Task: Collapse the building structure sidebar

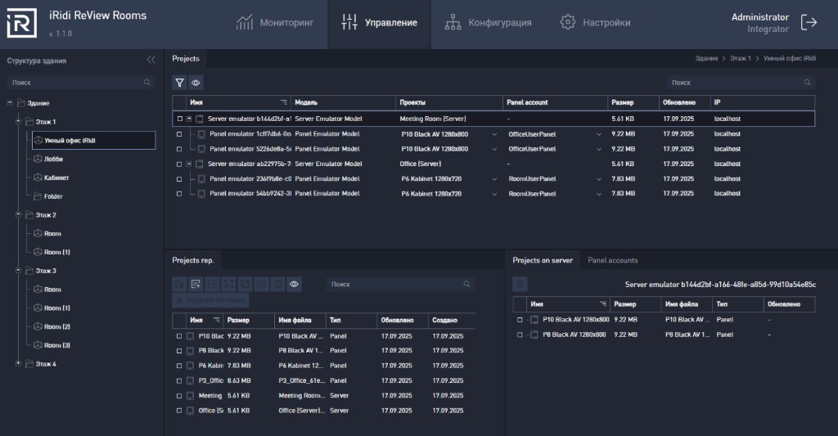Action: coord(151,60)
